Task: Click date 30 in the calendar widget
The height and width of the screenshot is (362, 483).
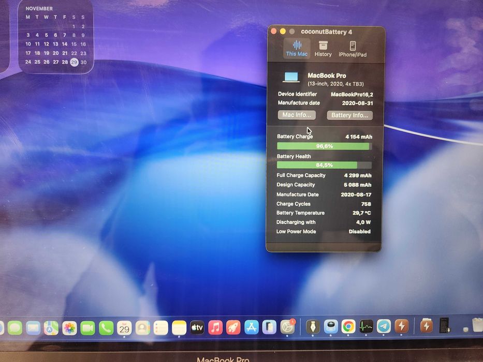Action: [x=83, y=62]
